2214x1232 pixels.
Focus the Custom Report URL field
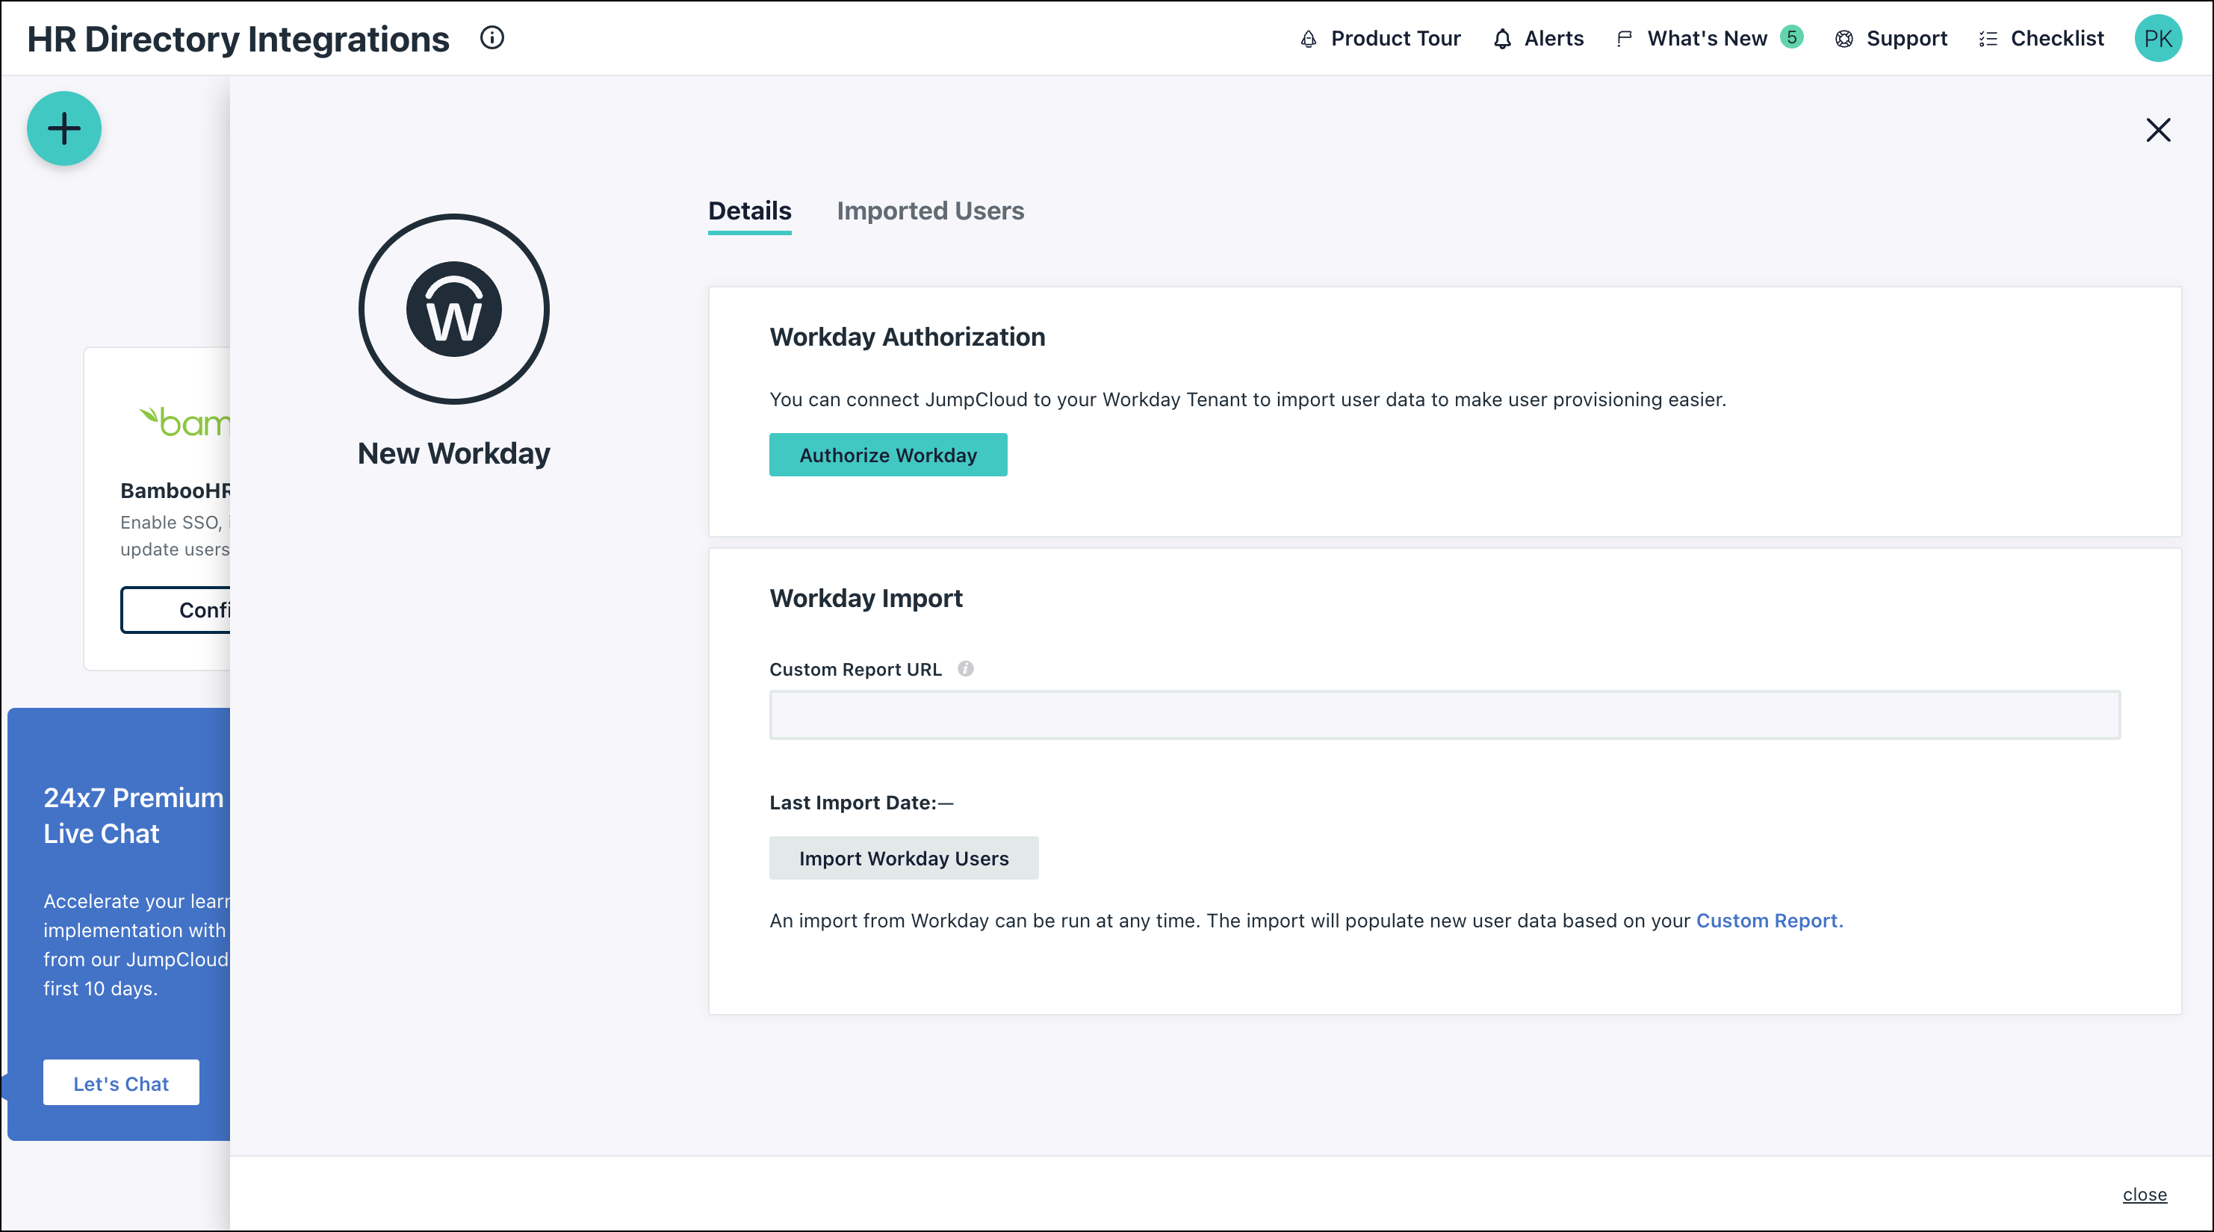pyautogui.click(x=1444, y=715)
